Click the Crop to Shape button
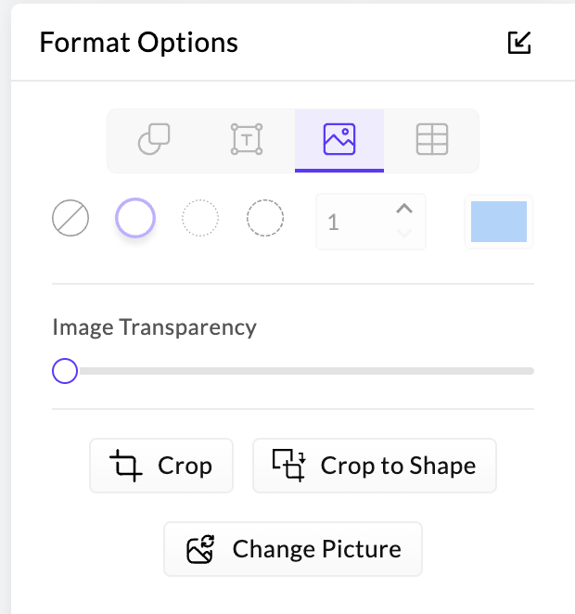Screen dimensions: 575x614 tap(375, 466)
